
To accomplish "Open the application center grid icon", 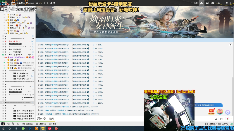I will (x=219, y=124).
